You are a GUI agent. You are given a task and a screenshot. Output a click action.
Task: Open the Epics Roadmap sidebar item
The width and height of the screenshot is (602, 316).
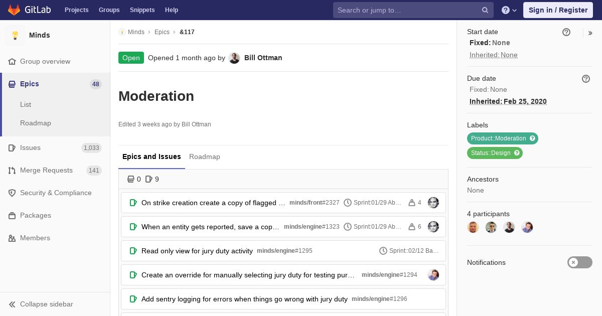[36, 123]
